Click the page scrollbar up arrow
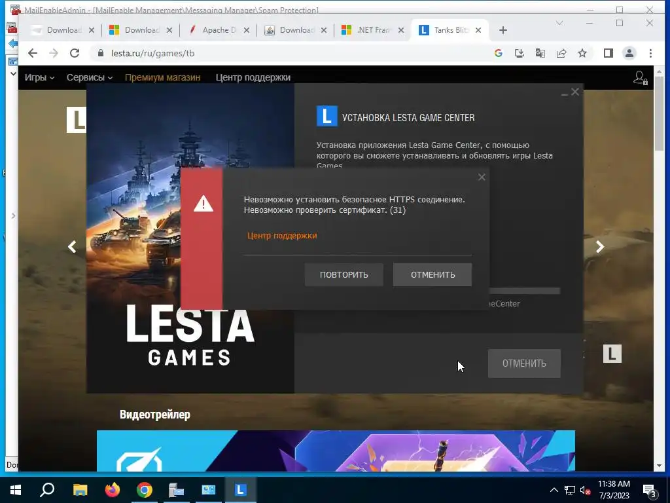The image size is (670, 503). [658, 71]
